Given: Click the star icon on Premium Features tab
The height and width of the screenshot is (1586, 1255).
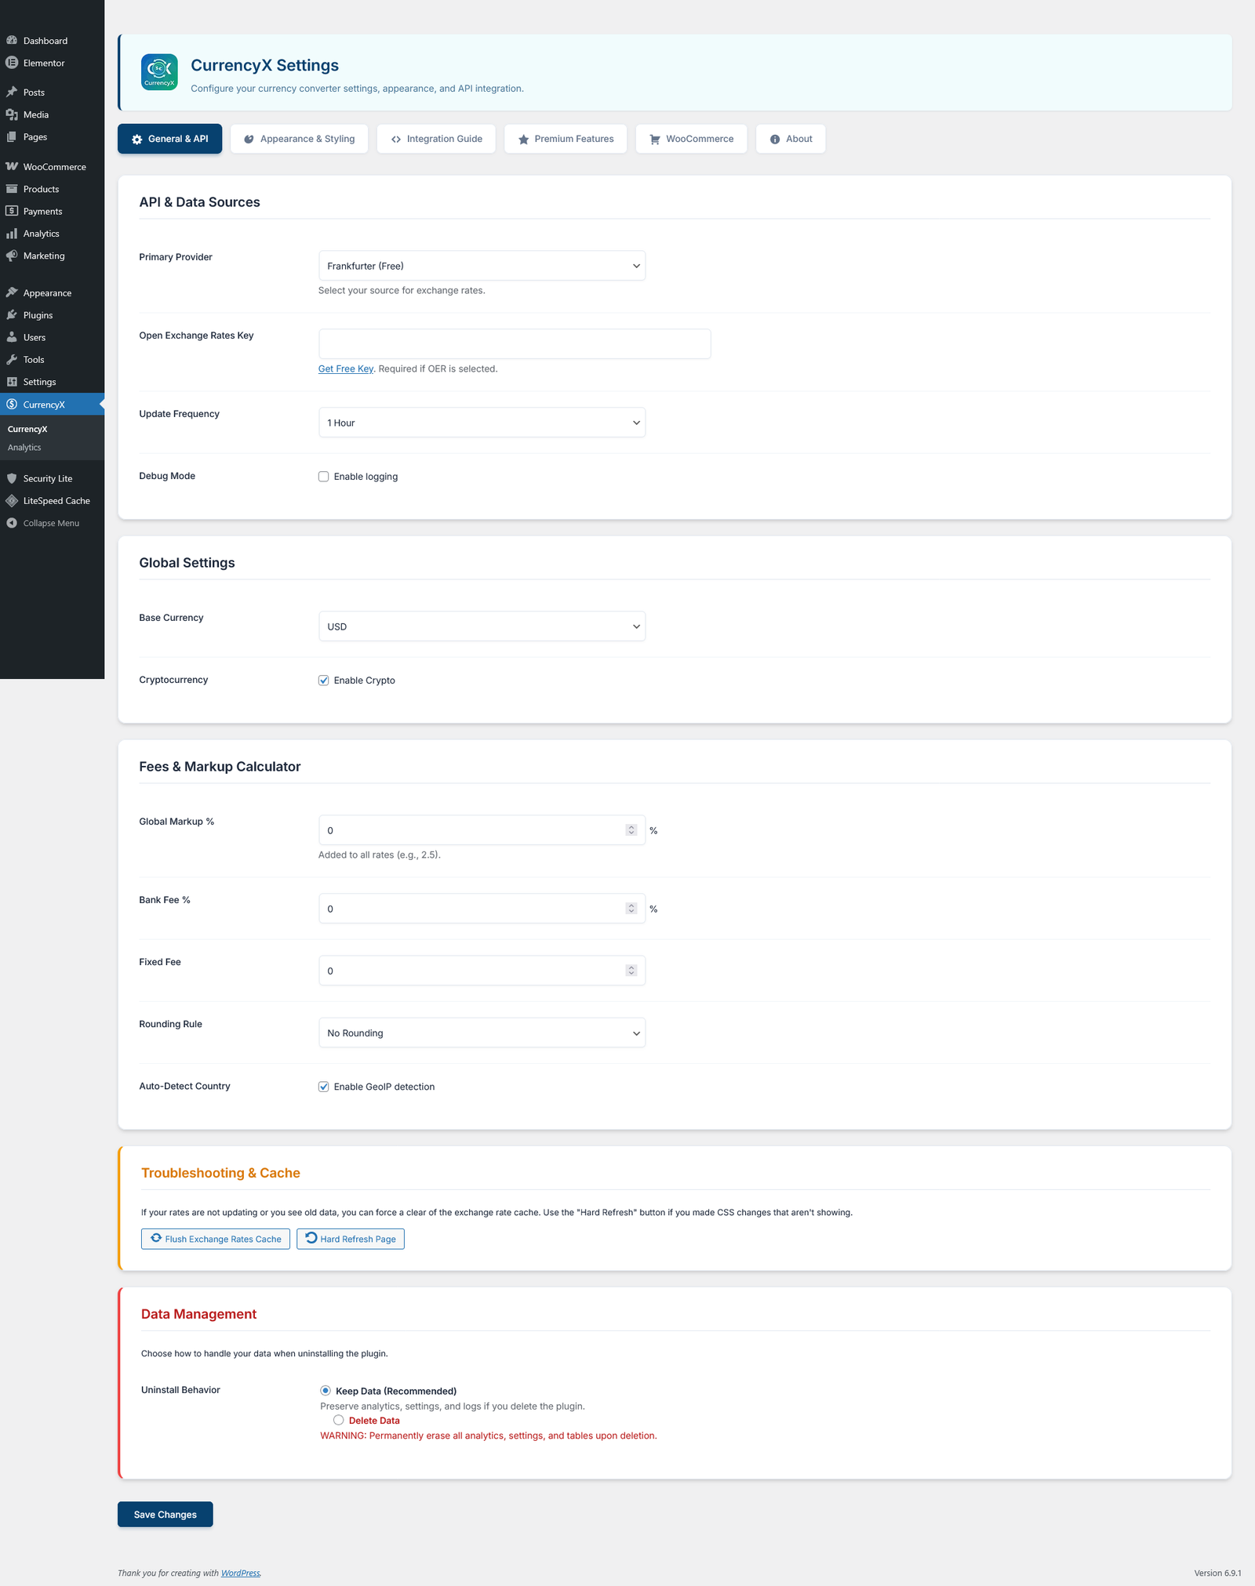Looking at the screenshot, I should click(522, 139).
